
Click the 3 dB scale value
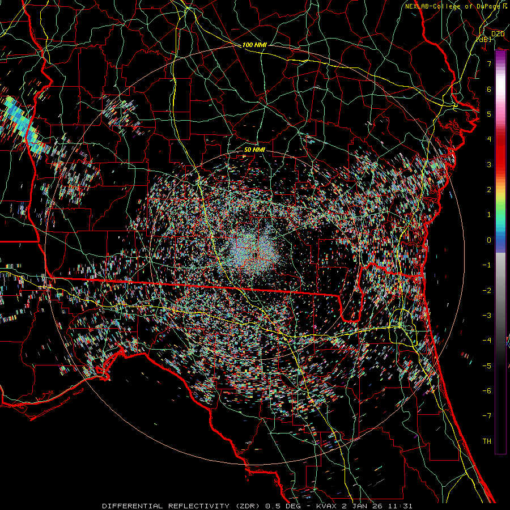coord(489,164)
